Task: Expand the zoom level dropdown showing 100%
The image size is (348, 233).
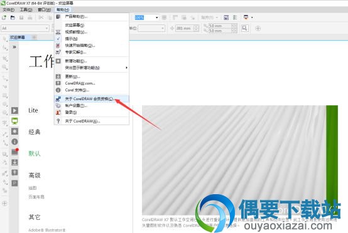Action: coord(157,18)
